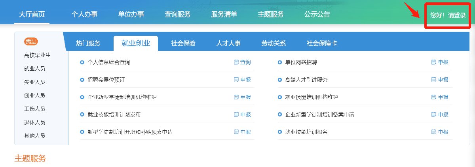Click the 请登录 login link
Screen dimensions: 475x167
(x=457, y=15)
